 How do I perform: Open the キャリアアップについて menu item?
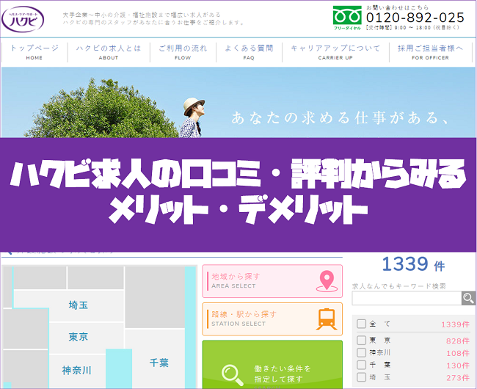point(335,52)
